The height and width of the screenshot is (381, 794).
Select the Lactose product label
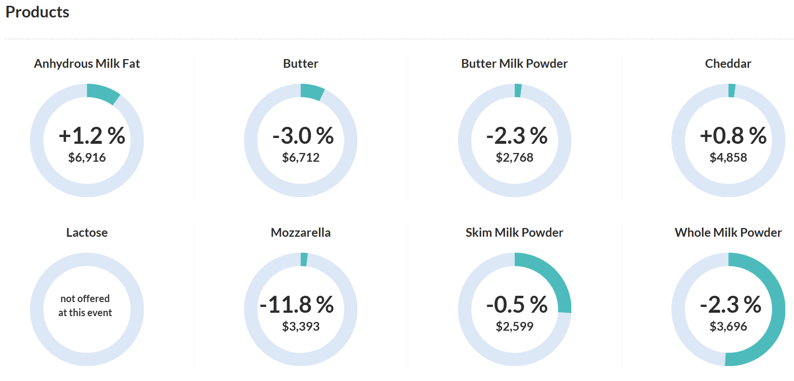pos(87,233)
